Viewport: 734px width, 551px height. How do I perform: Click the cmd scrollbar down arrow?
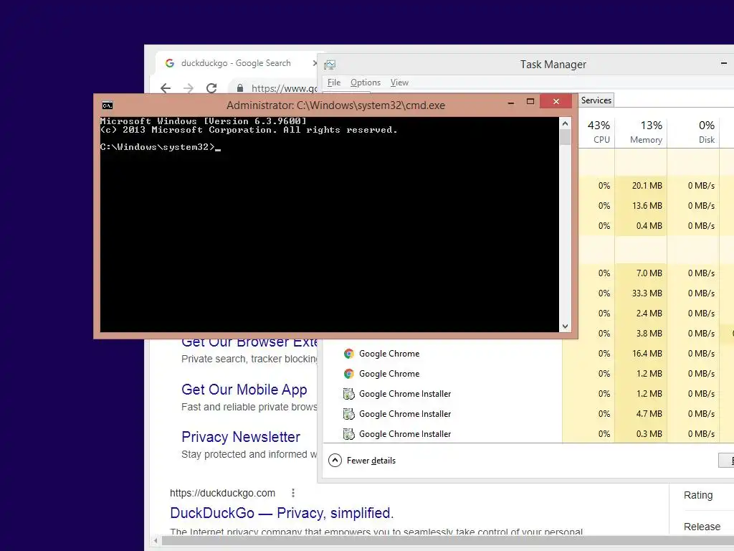[x=565, y=326]
